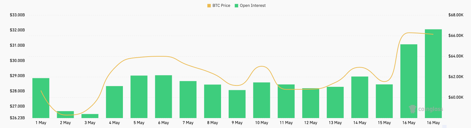Toggle the BTC Price legend entry

point(219,5)
